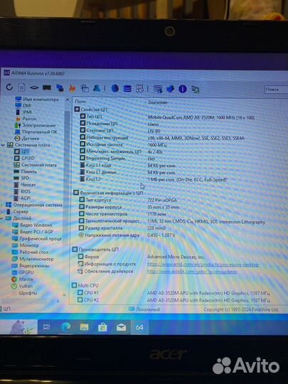
Task: Click the flat motherboard toolbar icon
Action: coord(34,87)
